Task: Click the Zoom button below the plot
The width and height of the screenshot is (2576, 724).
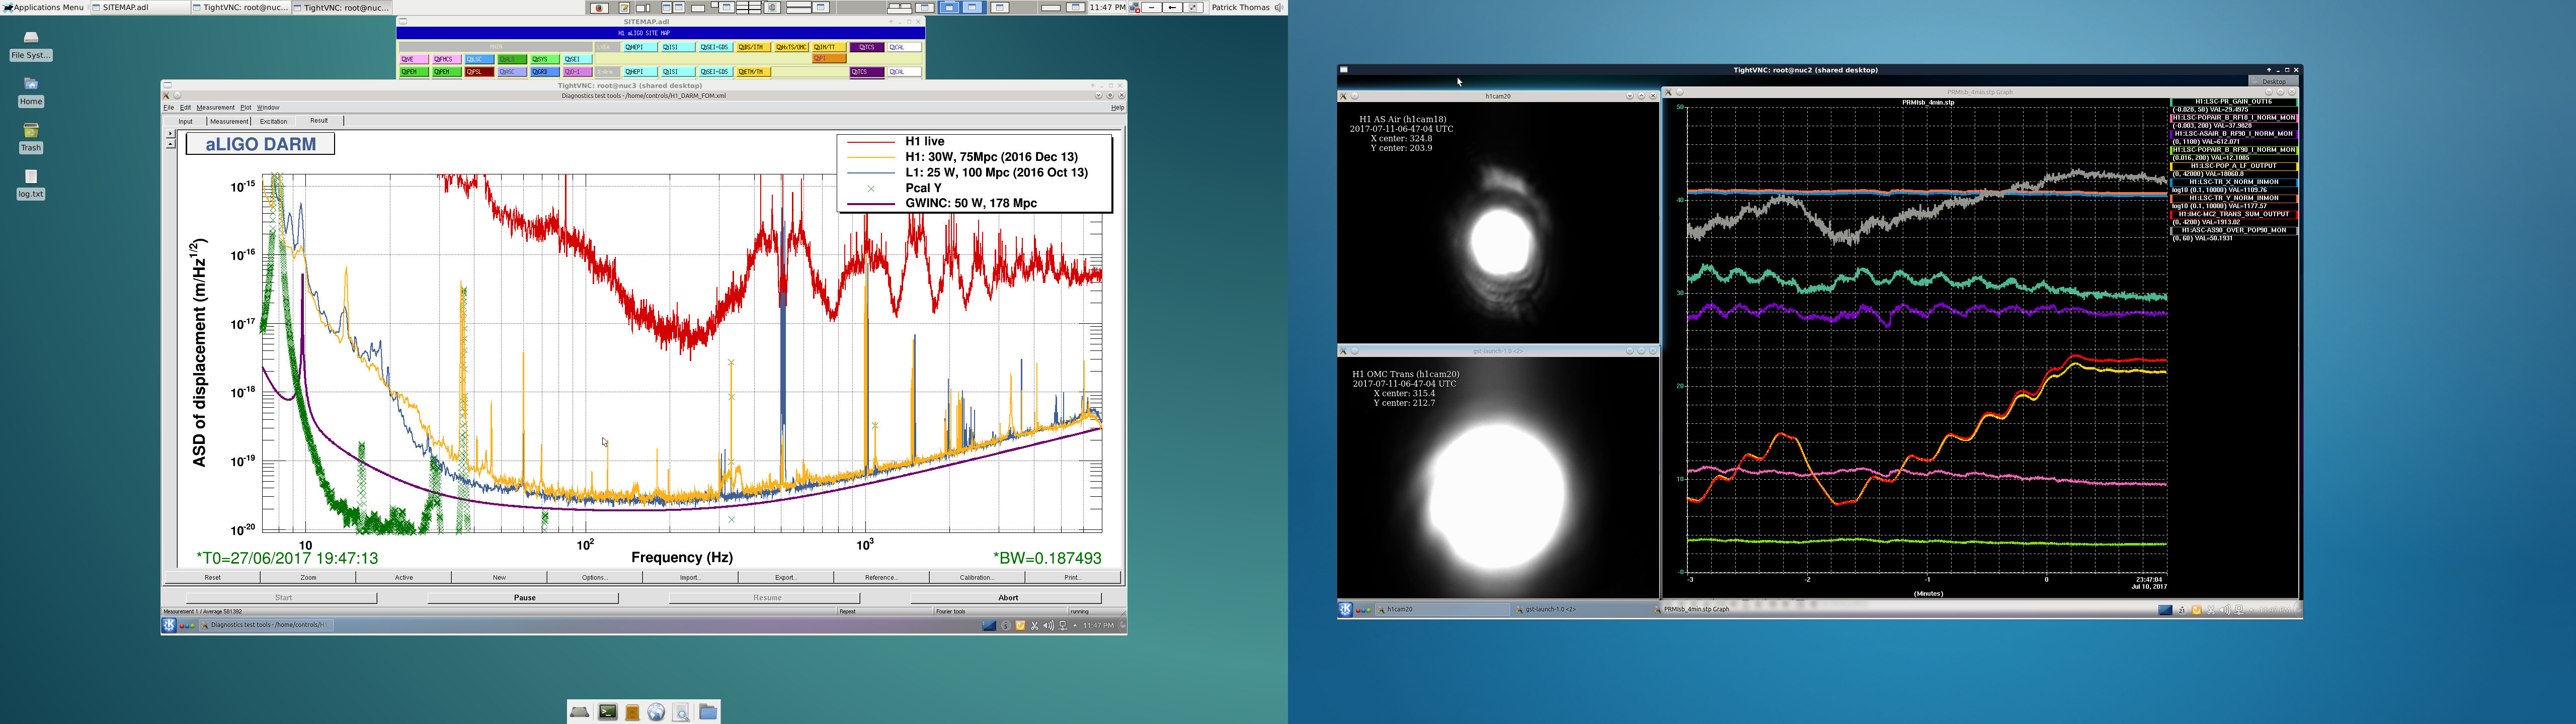Action: tap(308, 577)
